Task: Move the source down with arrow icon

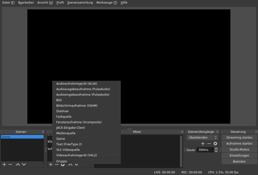Action: [76, 165]
